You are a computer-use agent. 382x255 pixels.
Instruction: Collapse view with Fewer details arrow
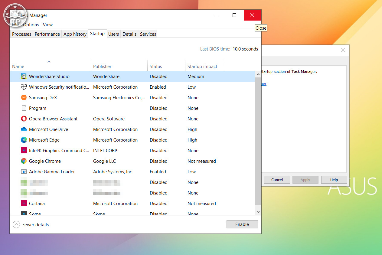(x=16, y=224)
